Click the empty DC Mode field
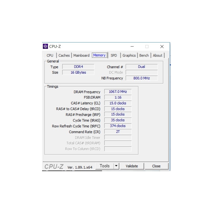Screen dimensions: 213x213 [142, 72]
